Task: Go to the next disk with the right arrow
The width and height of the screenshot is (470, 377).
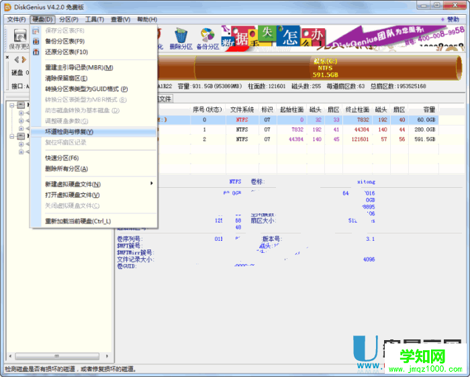Action: [24, 60]
